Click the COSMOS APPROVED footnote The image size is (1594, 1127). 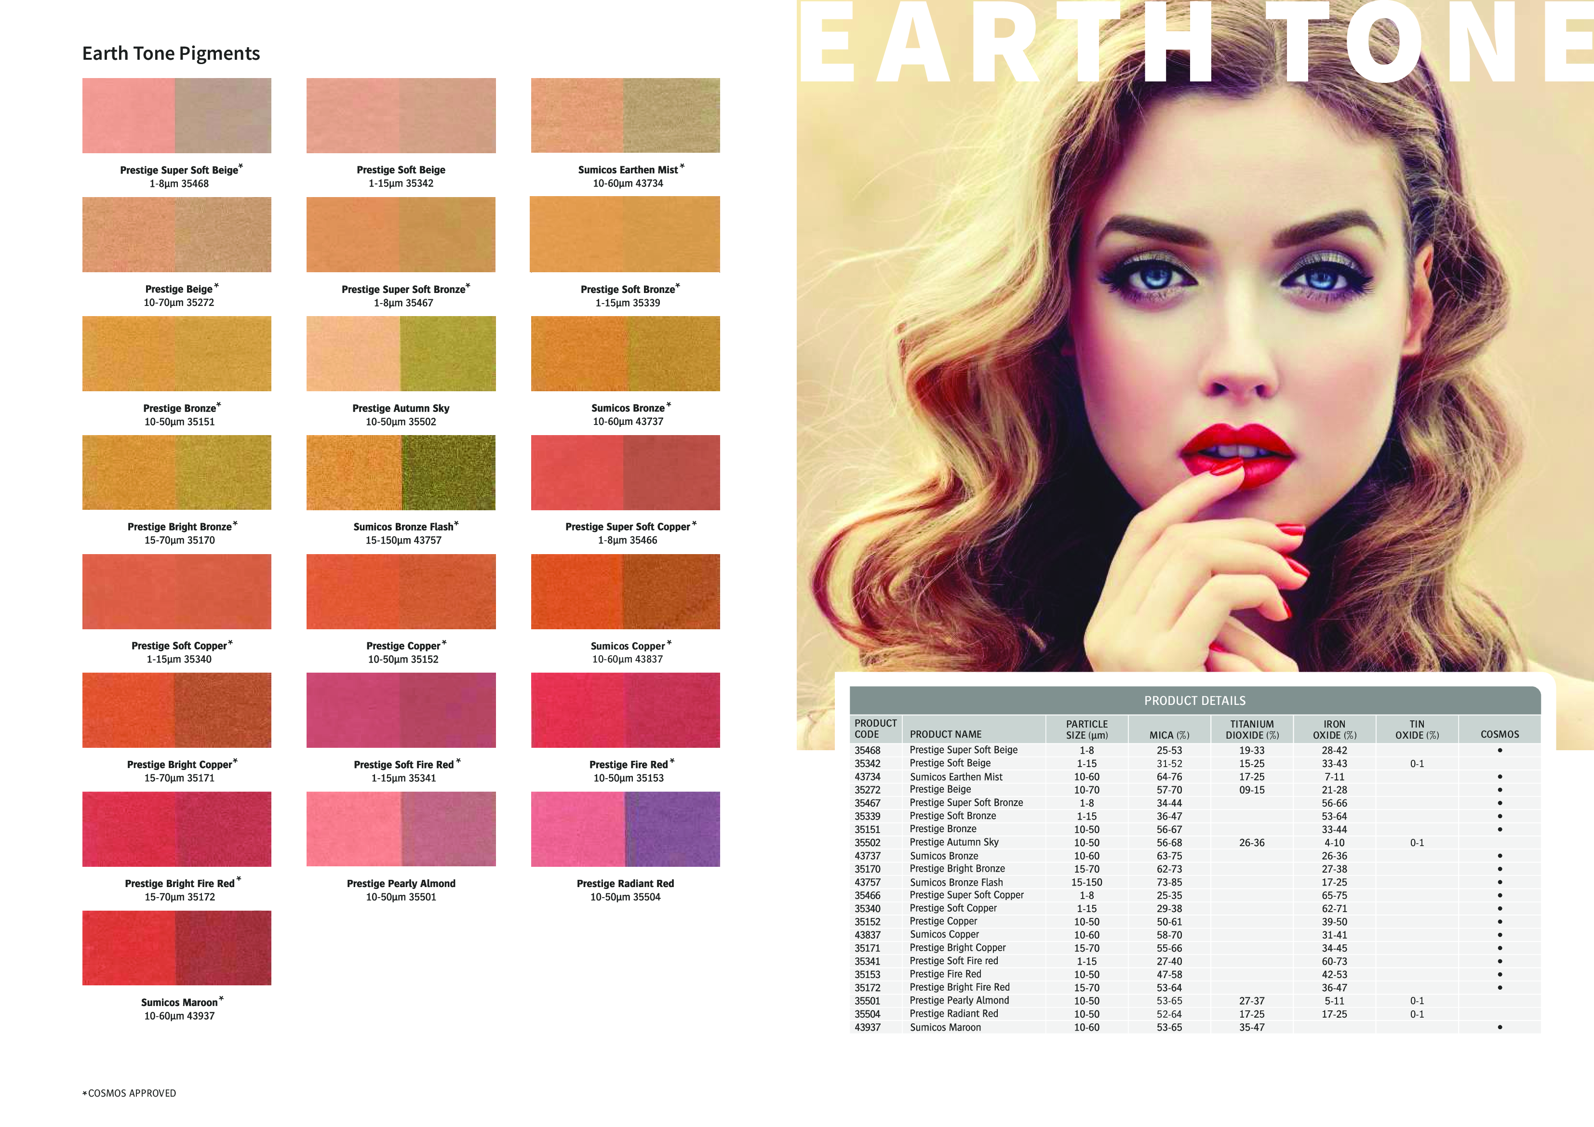pyautogui.click(x=129, y=1093)
